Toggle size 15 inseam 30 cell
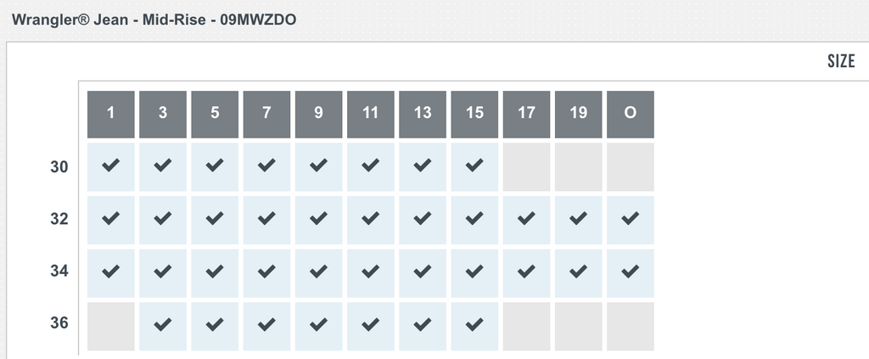869x359 pixels. click(474, 166)
